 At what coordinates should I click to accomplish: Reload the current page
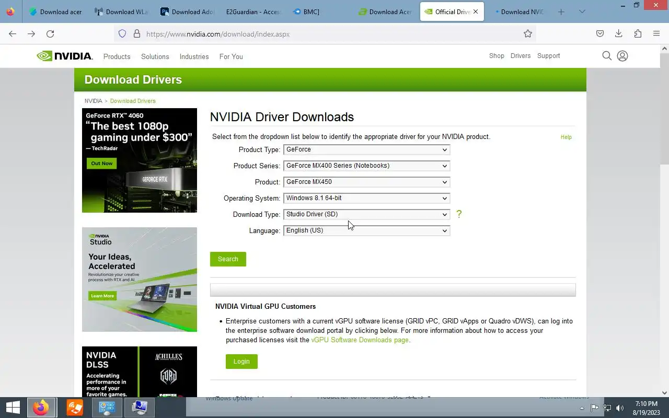pos(50,34)
